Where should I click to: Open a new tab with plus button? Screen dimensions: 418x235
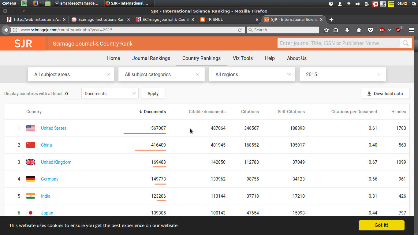click(x=331, y=20)
